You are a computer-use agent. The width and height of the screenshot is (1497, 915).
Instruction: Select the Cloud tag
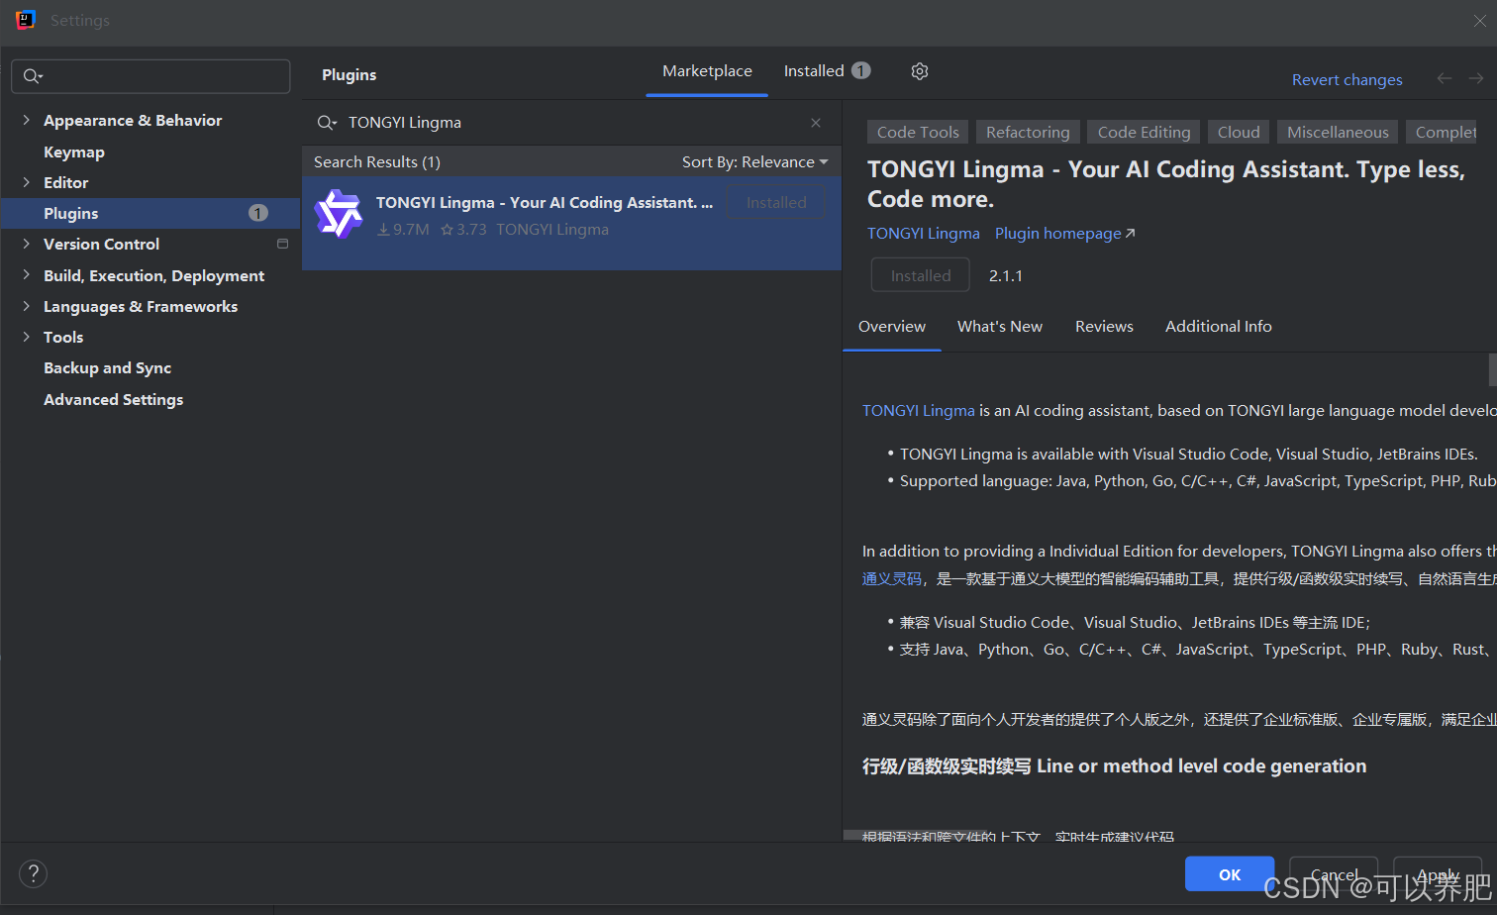click(x=1239, y=132)
